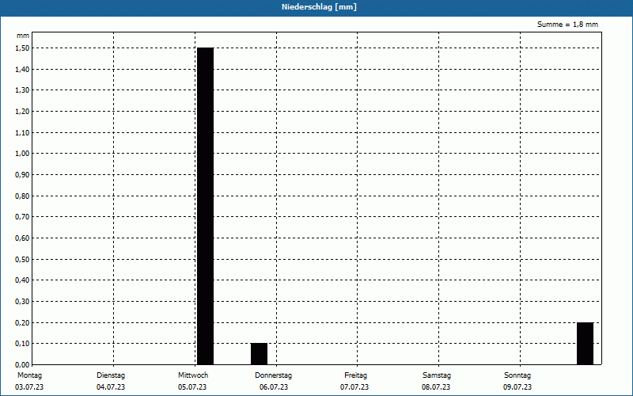The image size is (633, 396).
Task: Click the date 09.07.23
Action: point(517,387)
